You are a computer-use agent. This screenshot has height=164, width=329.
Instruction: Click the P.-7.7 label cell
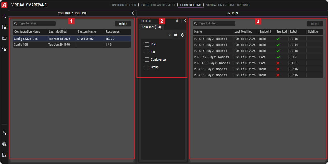point(293,57)
